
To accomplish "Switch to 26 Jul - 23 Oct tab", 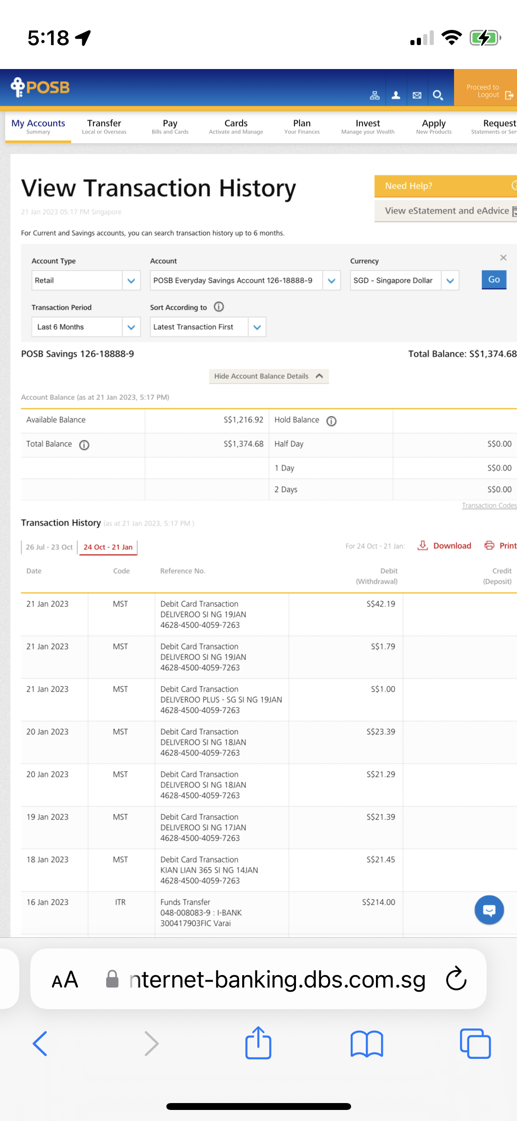I will (49, 547).
